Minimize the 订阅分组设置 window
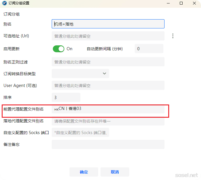The width and height of the screenshot is (201, 180). [167, 3]
